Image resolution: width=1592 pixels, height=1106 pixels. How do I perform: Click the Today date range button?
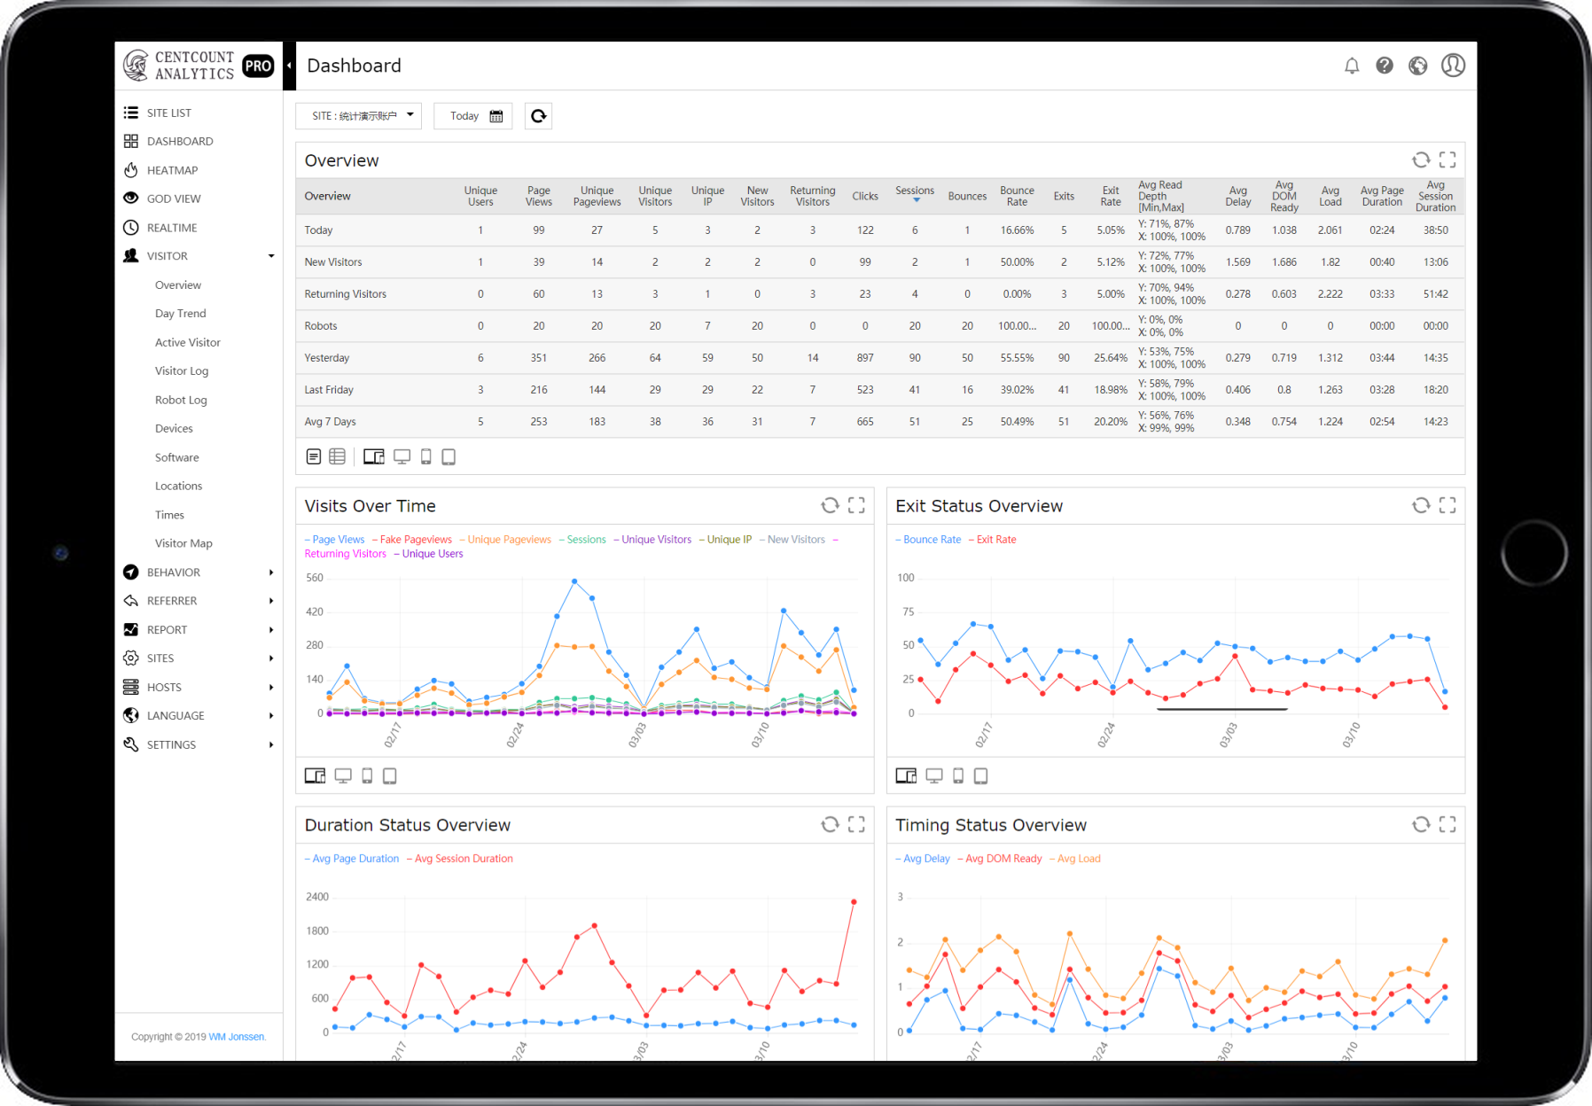coord(472,115)
